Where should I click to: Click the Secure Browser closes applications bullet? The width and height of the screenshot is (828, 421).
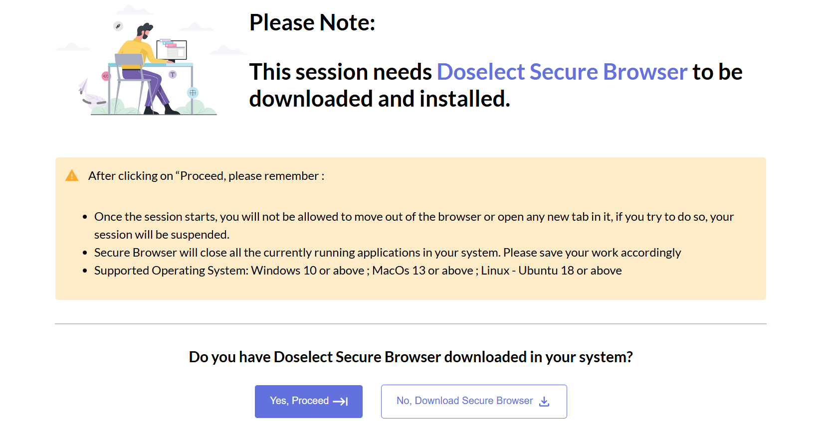coord(388,253)
